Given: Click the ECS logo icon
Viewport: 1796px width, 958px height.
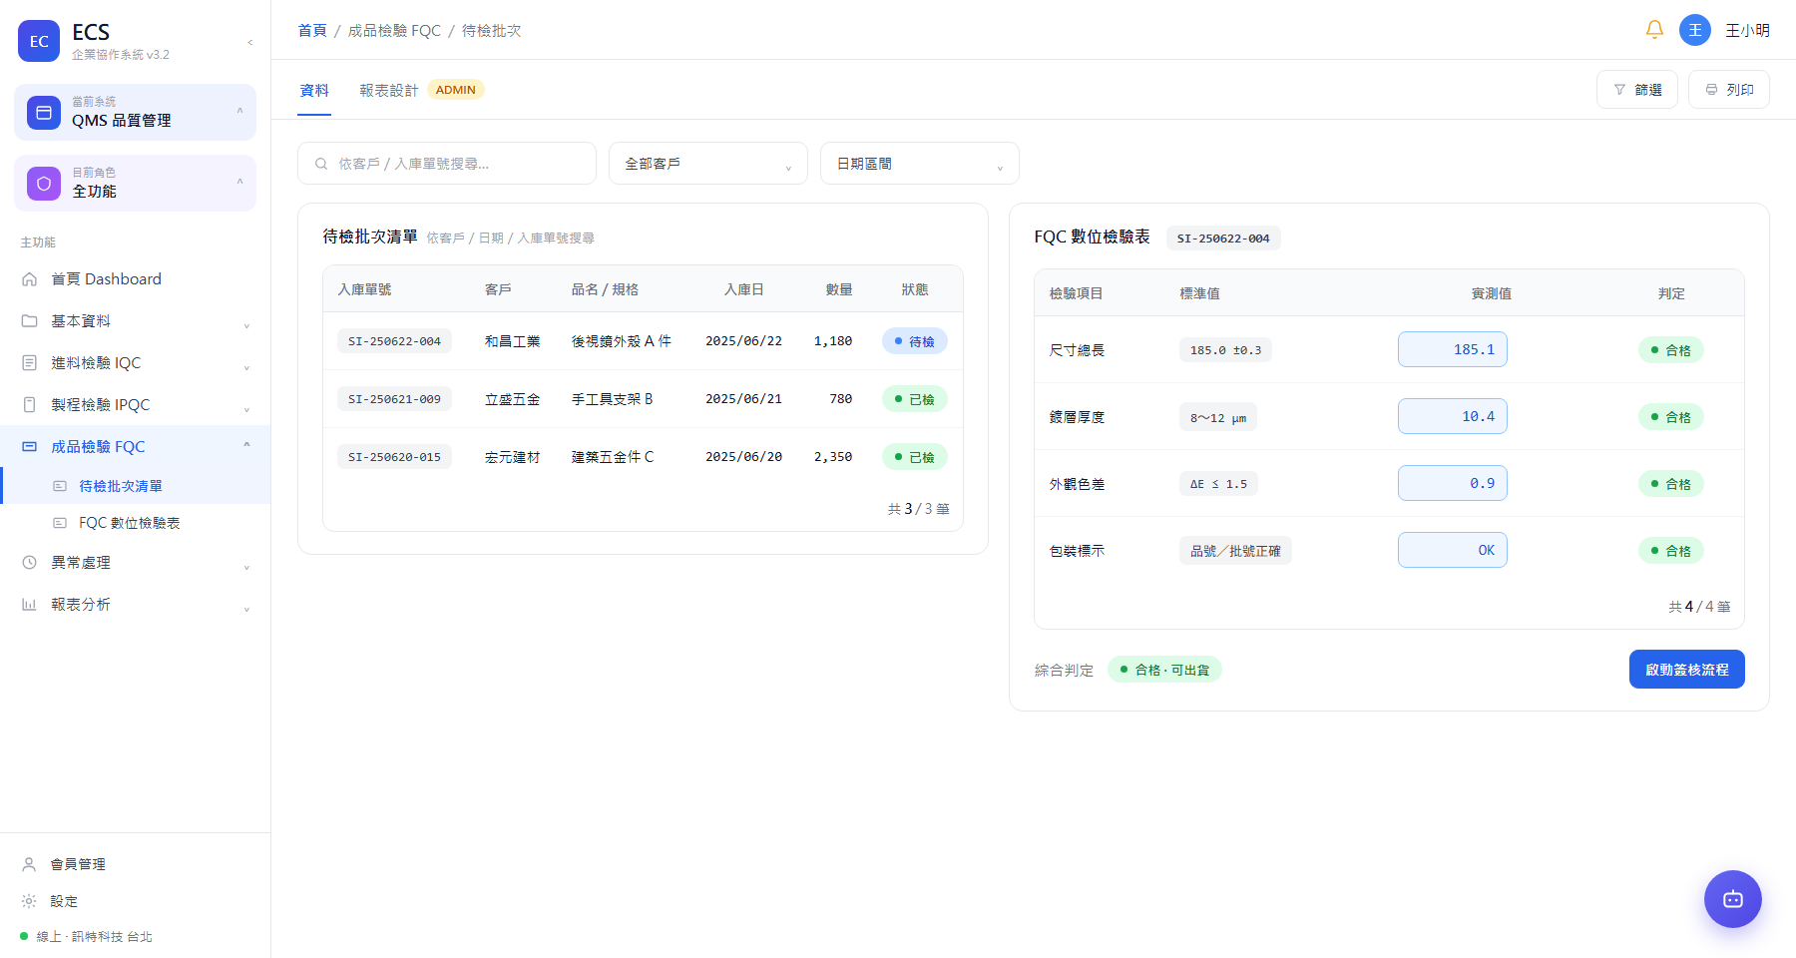Looking at the screenshot, I should coord(39,41).
